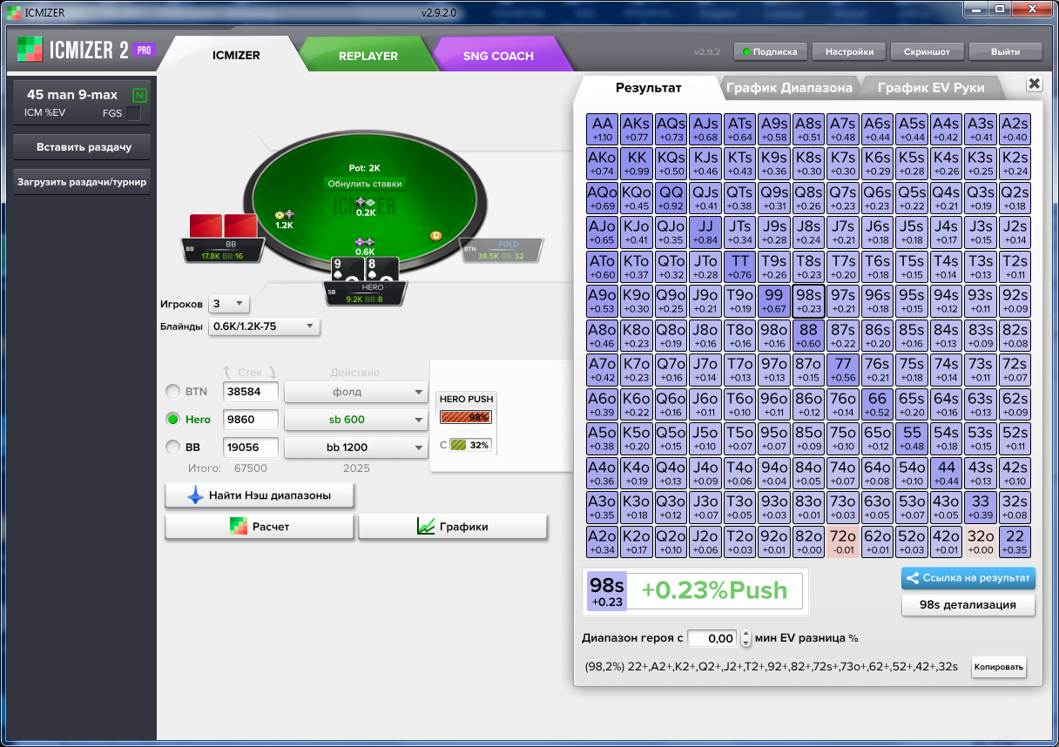The width and height of the screenshot is (1059, 747).
Task: Open the Hero action dropdown sb 600
Action: (356, 420)
